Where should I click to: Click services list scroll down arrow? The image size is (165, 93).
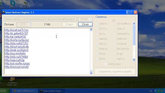pyautogui.click(x=134, y=60)
